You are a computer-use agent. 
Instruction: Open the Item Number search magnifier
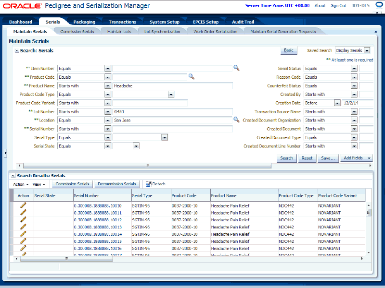(x=236, y=68)
